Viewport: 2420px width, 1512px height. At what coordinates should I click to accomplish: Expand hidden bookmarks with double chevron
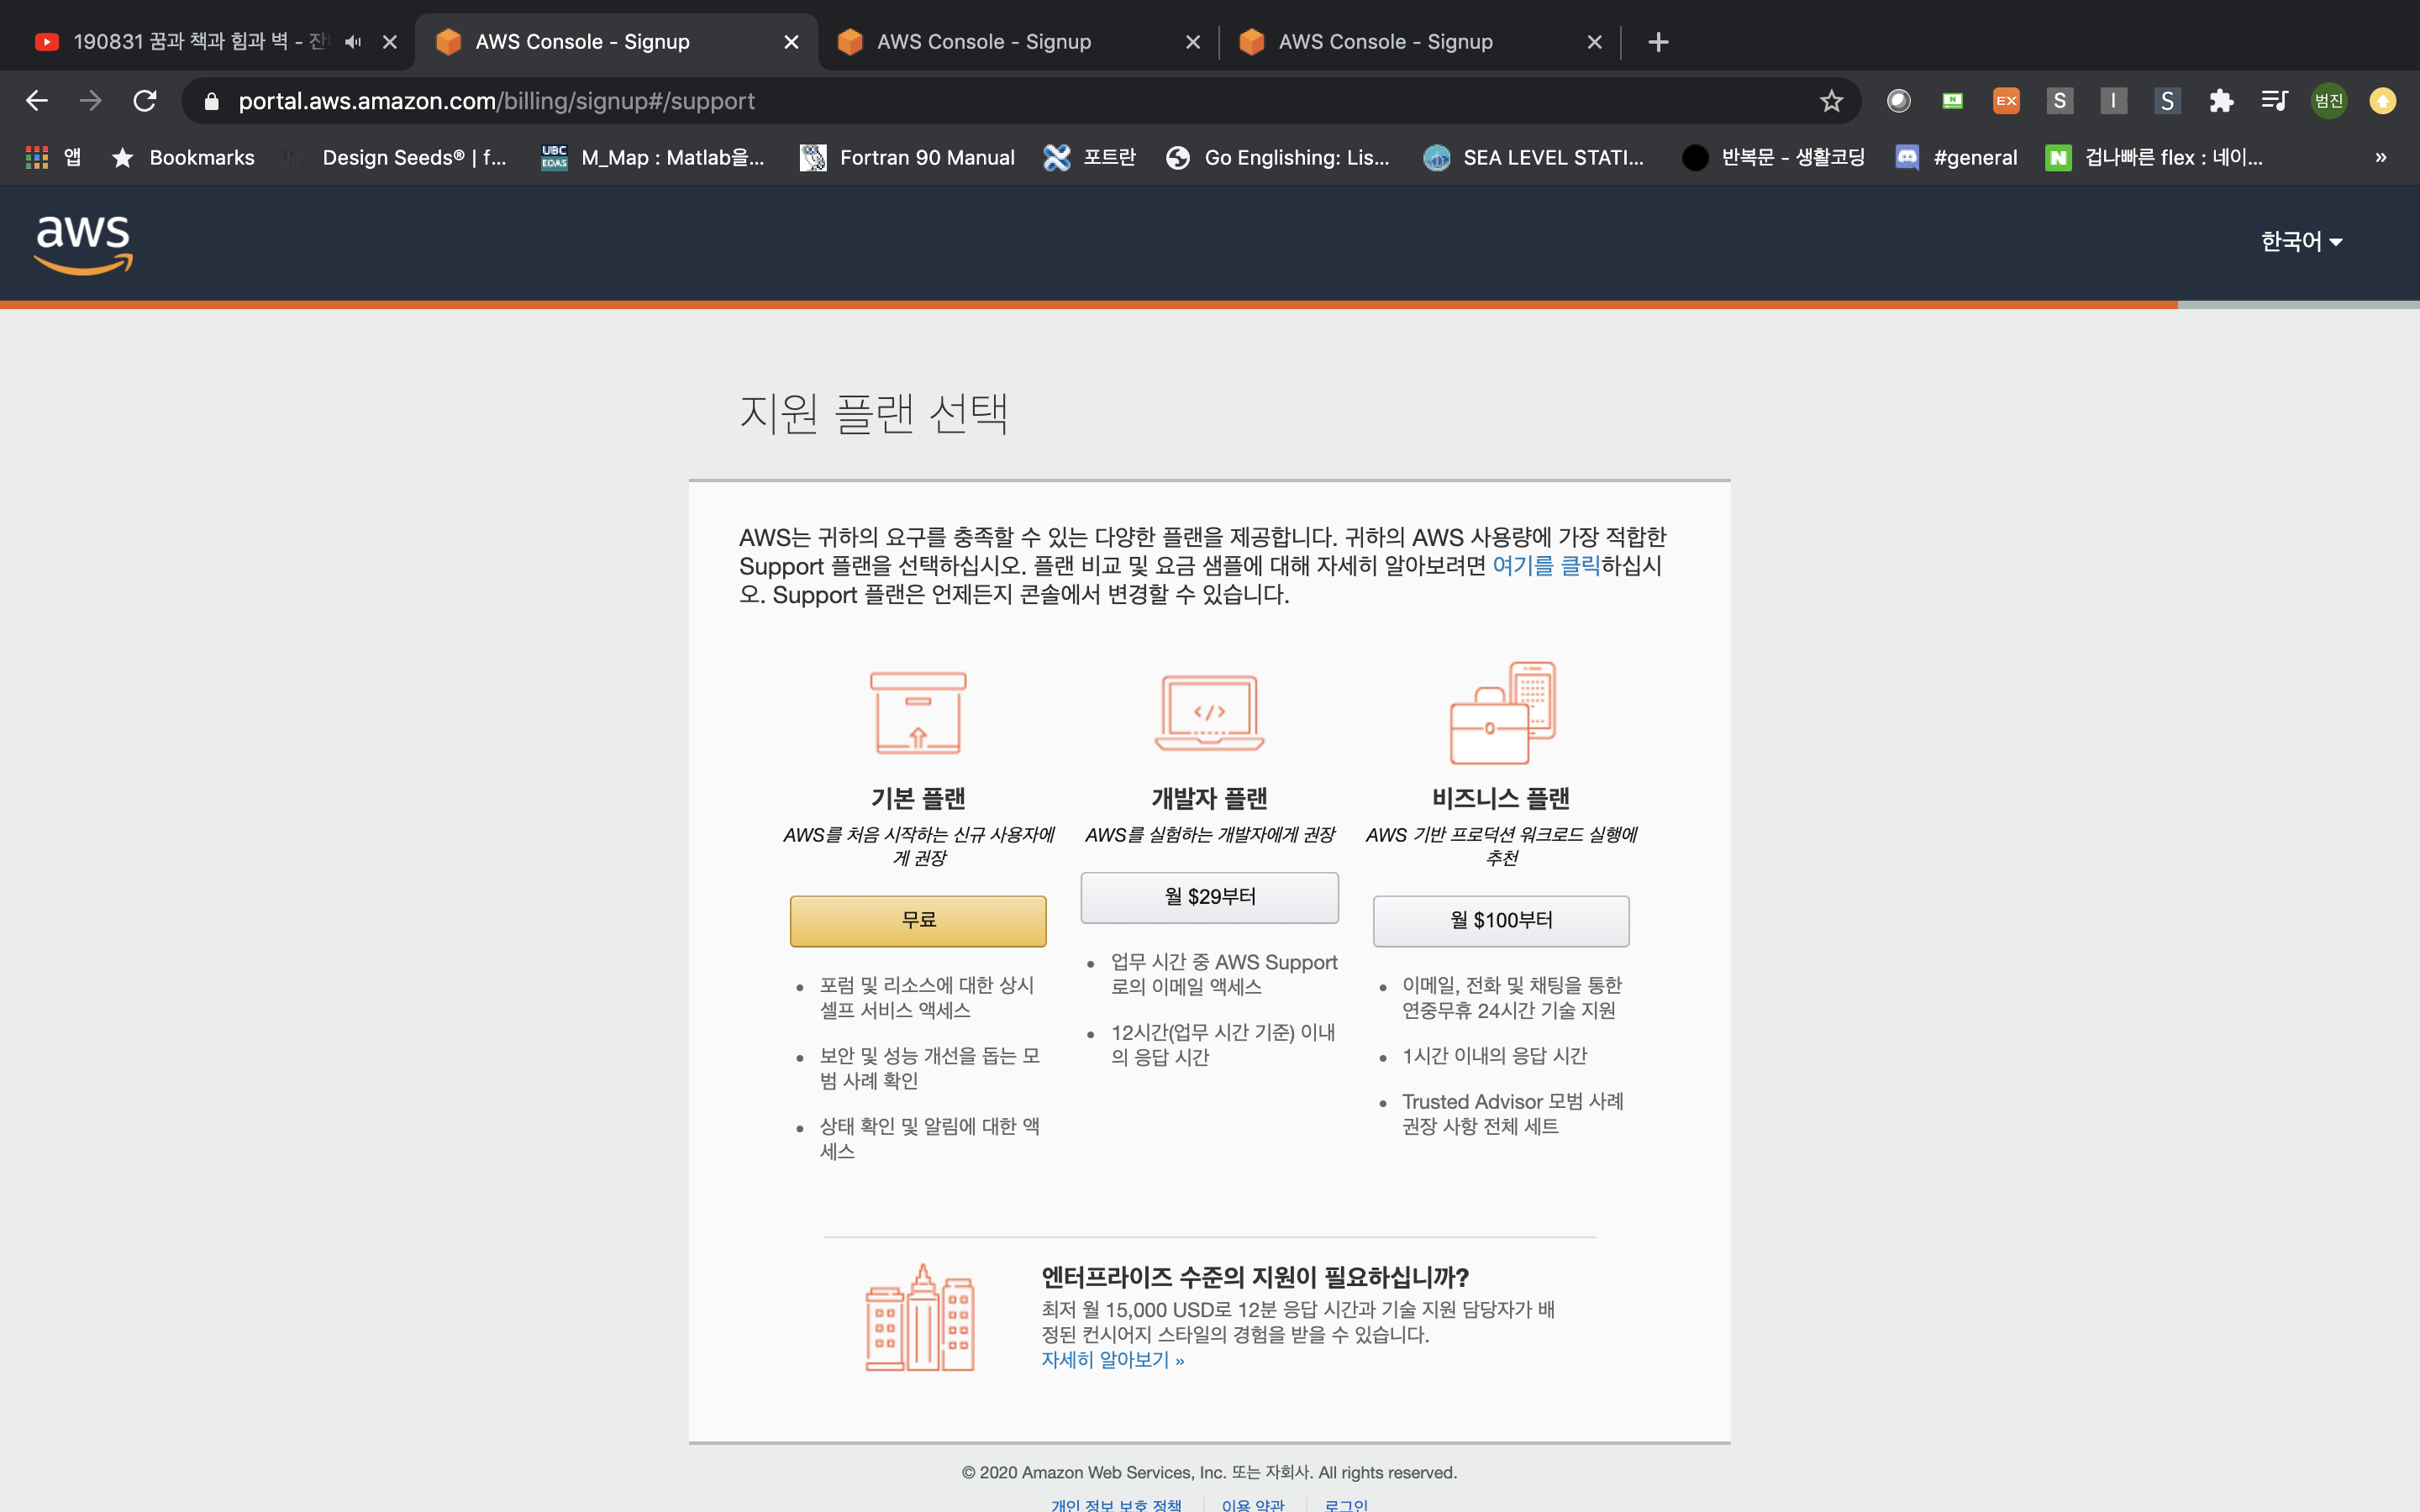pyautogui.click(x=2381, y=157)
